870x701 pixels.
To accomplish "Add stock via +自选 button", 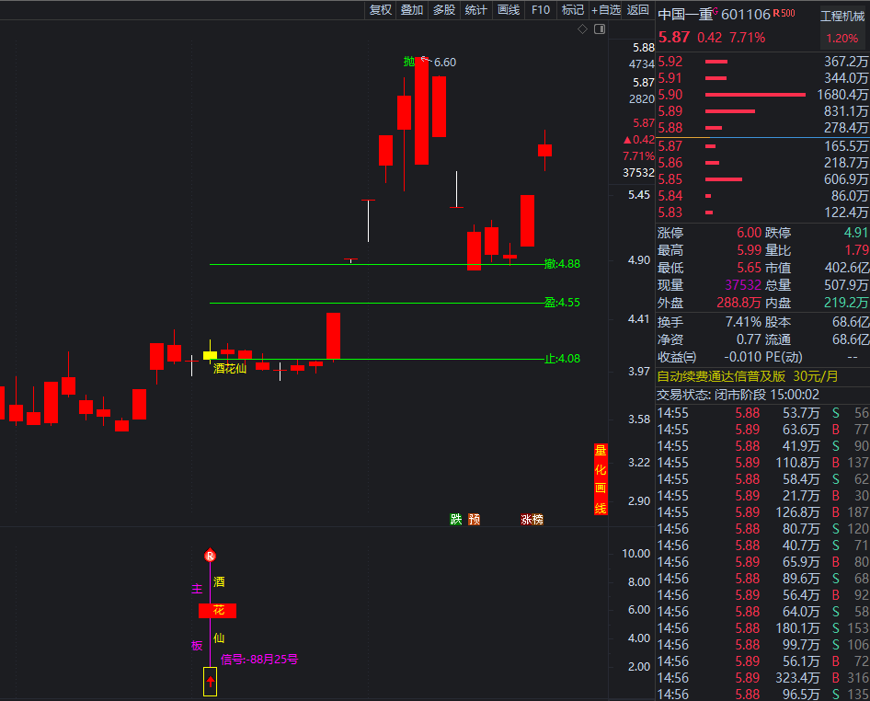I will coord(605,10).
